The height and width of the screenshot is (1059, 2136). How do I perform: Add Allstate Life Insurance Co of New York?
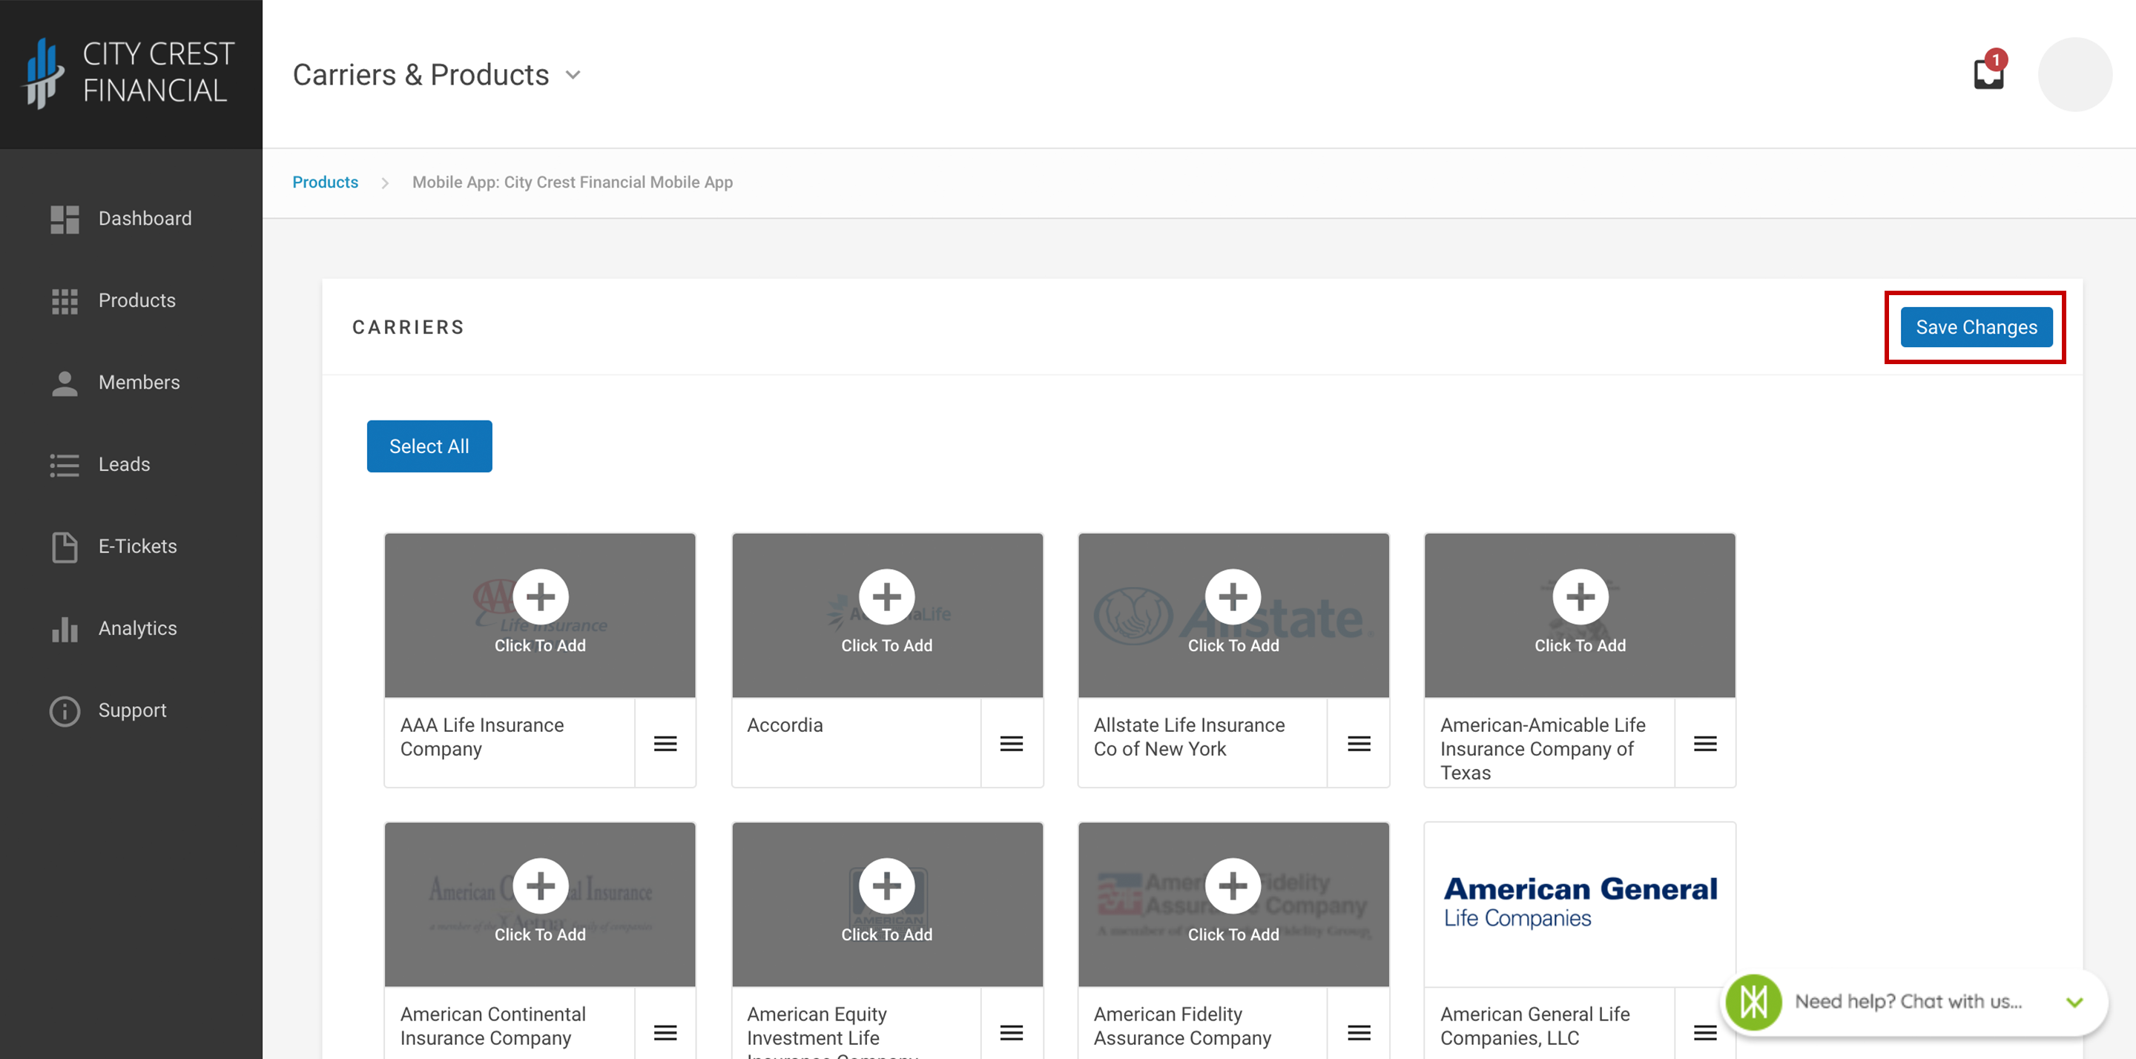click(x=1234, y=616)
